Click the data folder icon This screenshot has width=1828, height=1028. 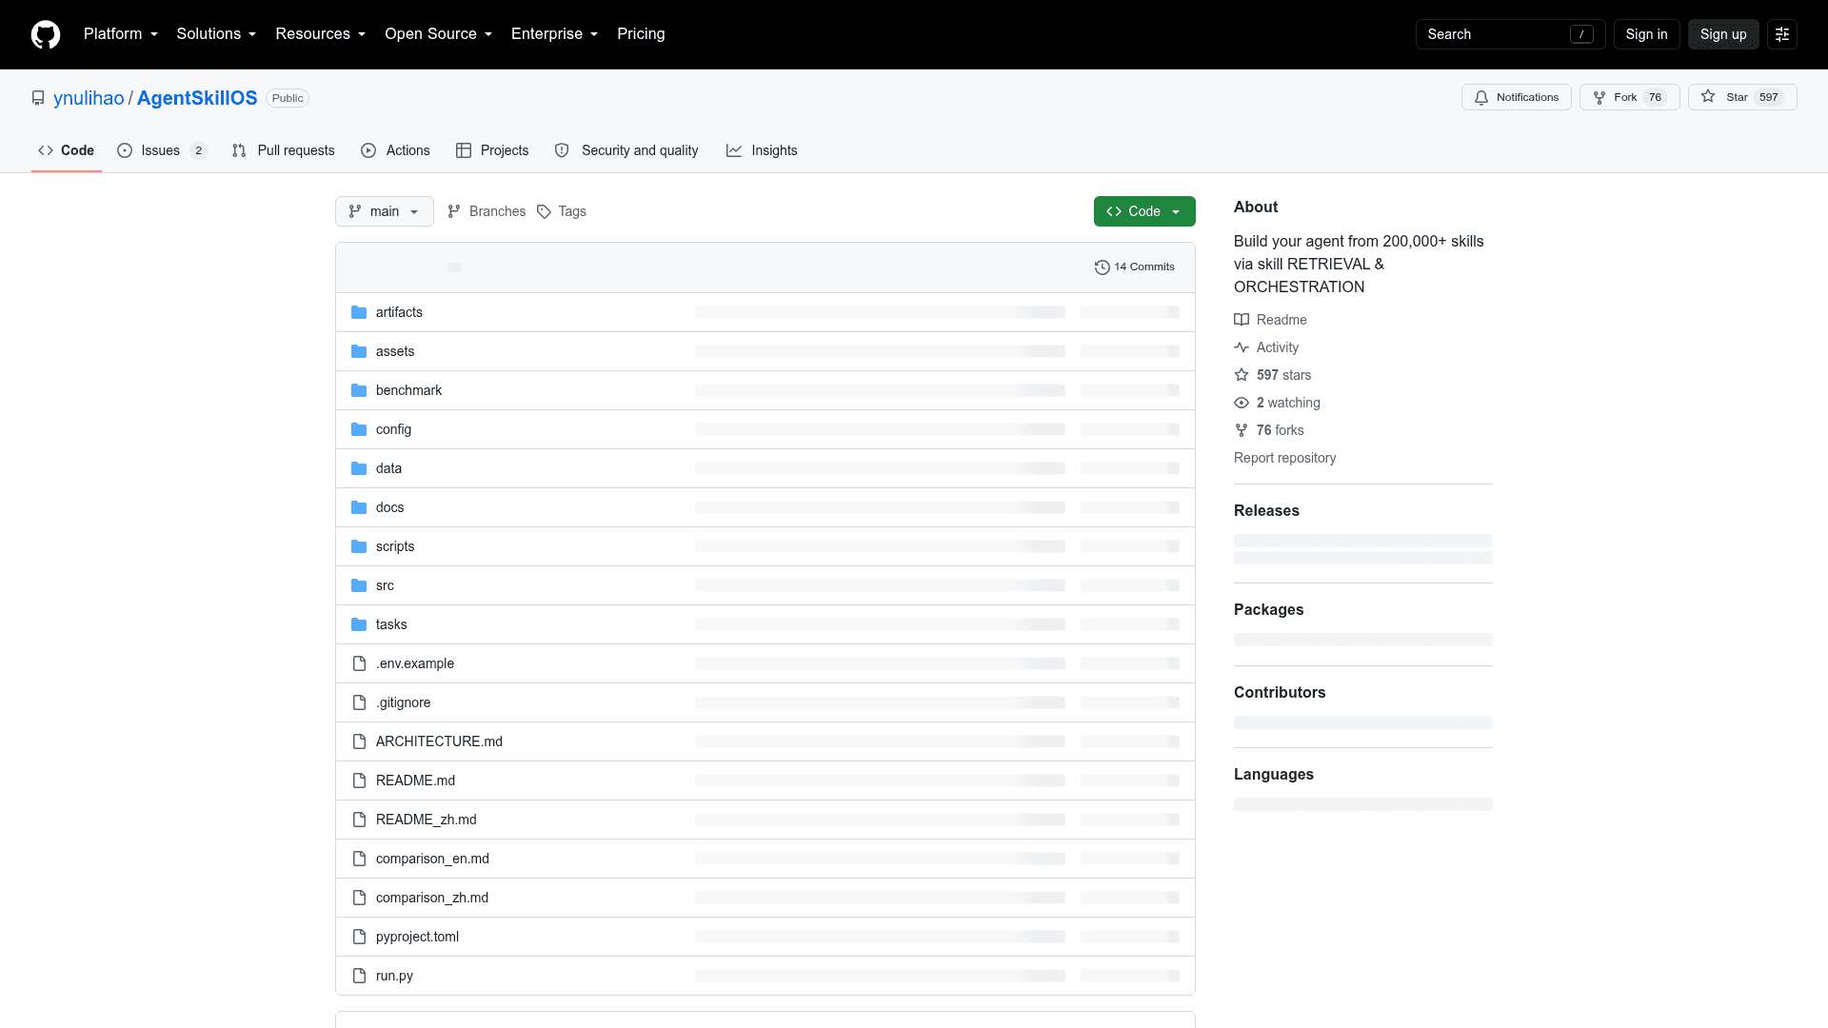tap(359, 468)
